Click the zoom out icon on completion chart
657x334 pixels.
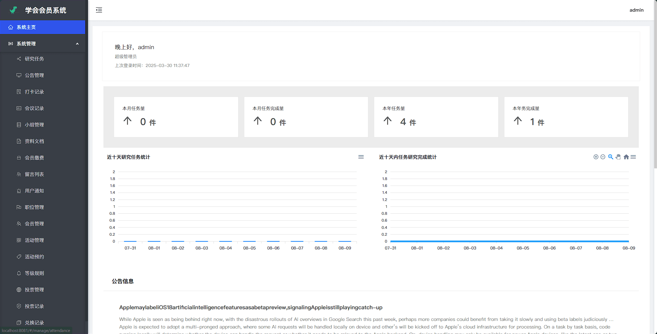click(603, 157)
